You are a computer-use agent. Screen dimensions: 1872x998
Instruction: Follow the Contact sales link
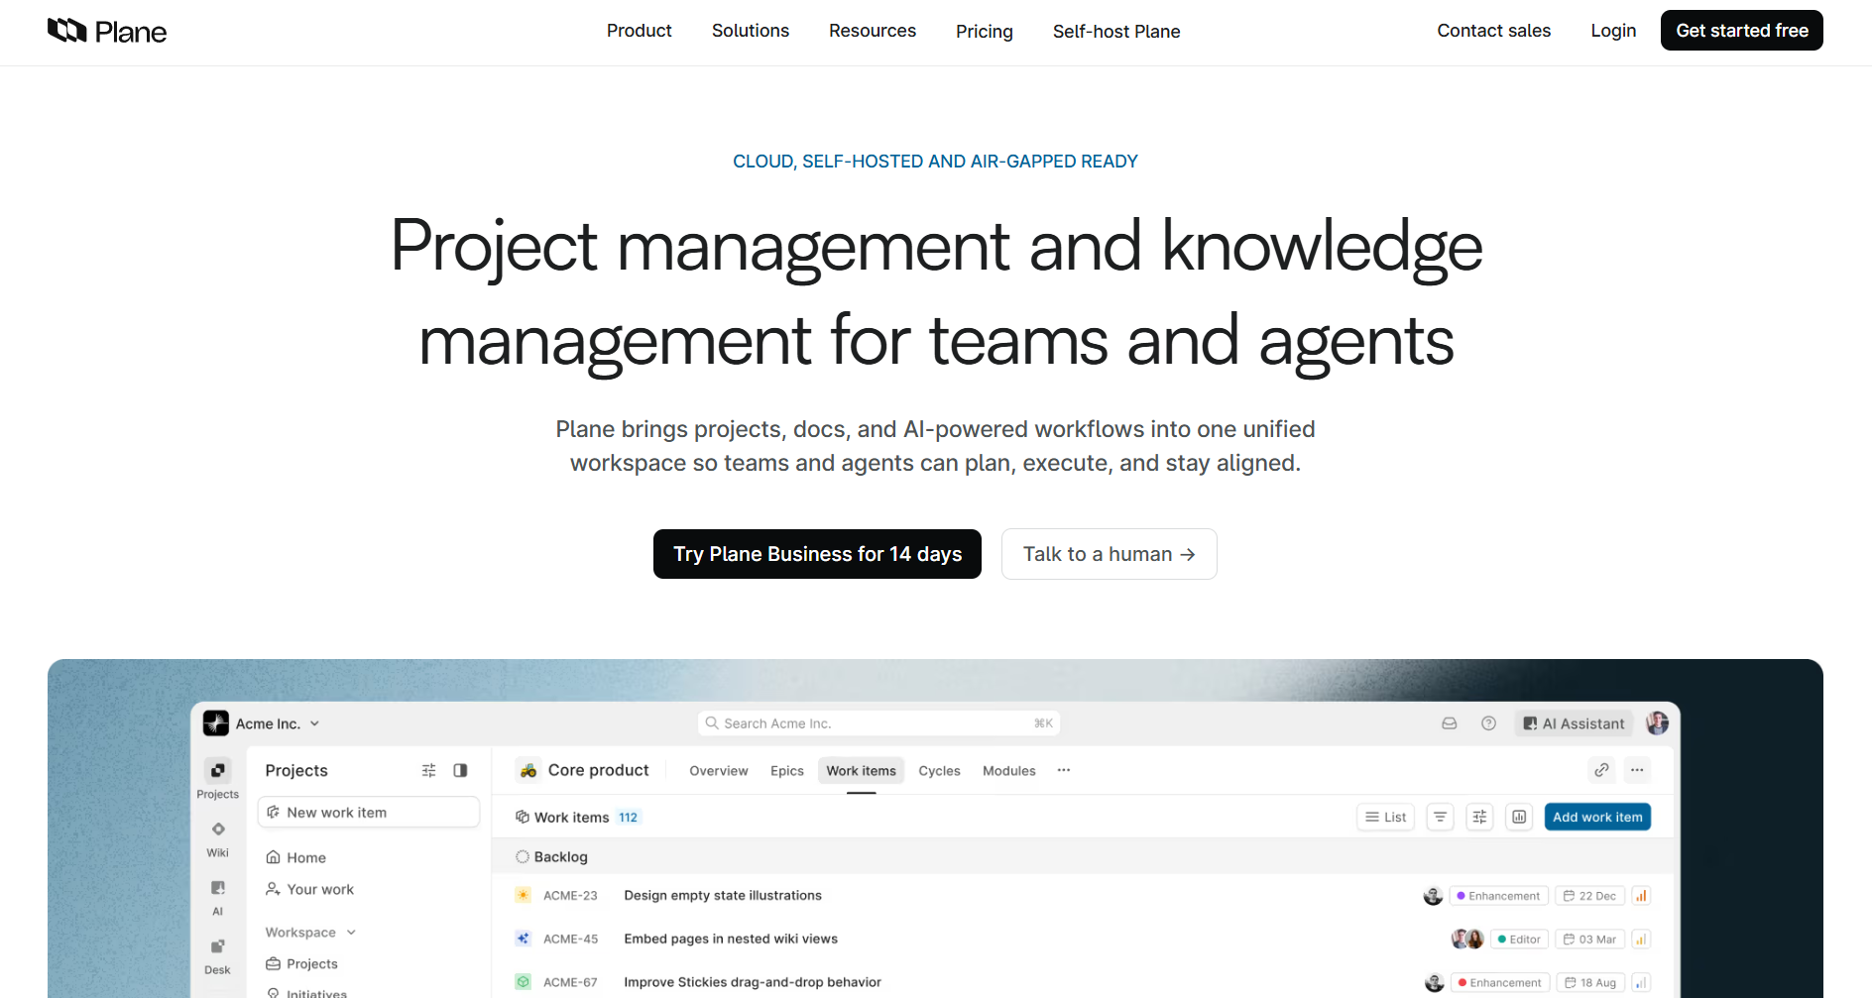[1494, 31]
